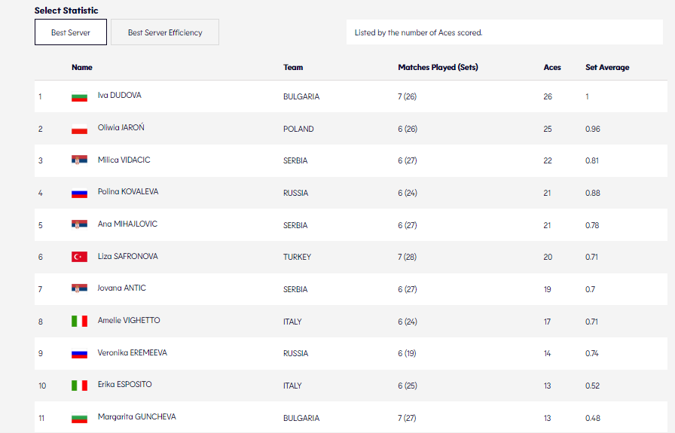Click Italy flag next to Amelie VIGHETTO
675x433 pixels.
click(79, 322)
